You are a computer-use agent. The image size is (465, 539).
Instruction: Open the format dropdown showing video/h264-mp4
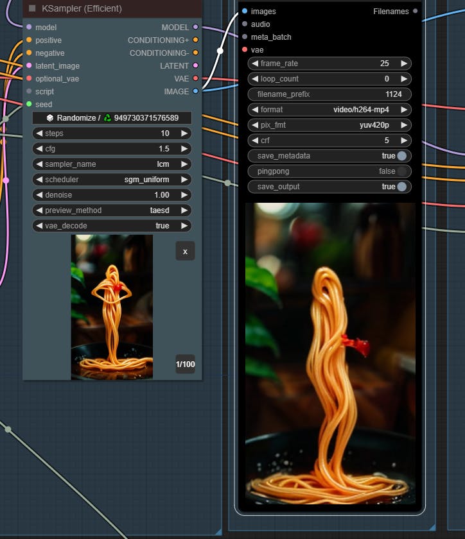[x=329, y=110]
